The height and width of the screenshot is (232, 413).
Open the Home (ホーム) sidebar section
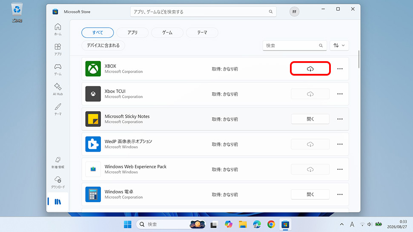pos(57,29)
